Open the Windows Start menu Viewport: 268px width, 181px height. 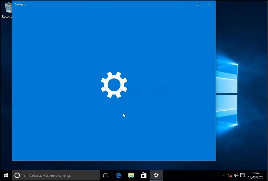coord(6,175)
